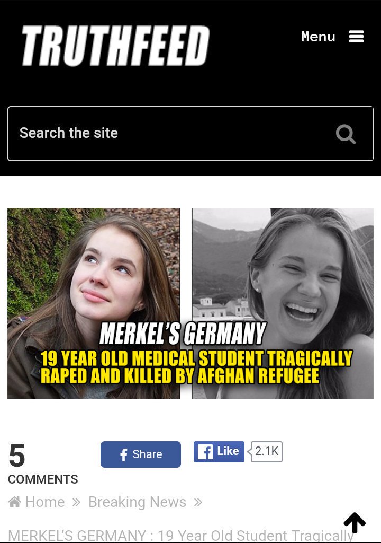Screen dimensions: 381x543
Task: Tap the scroll-to-top arrow icon
Action: (x=355, y=522)
